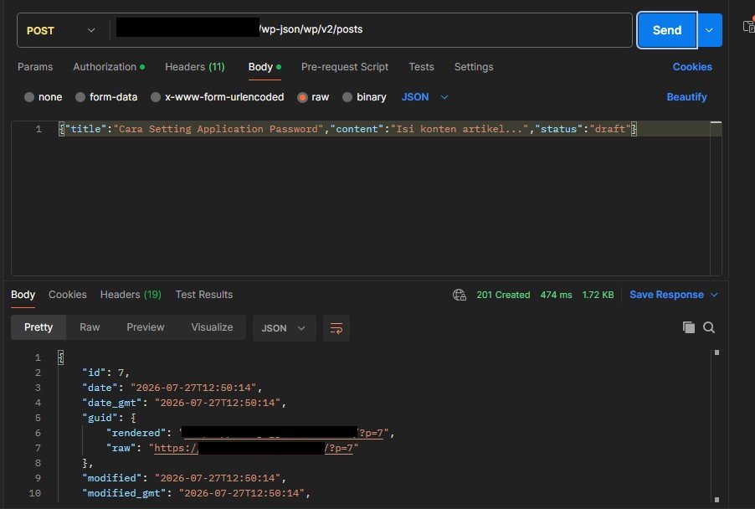The image size is (755, 509).
Task: Click the right sidebar panel icon
Action: [748, 27]
